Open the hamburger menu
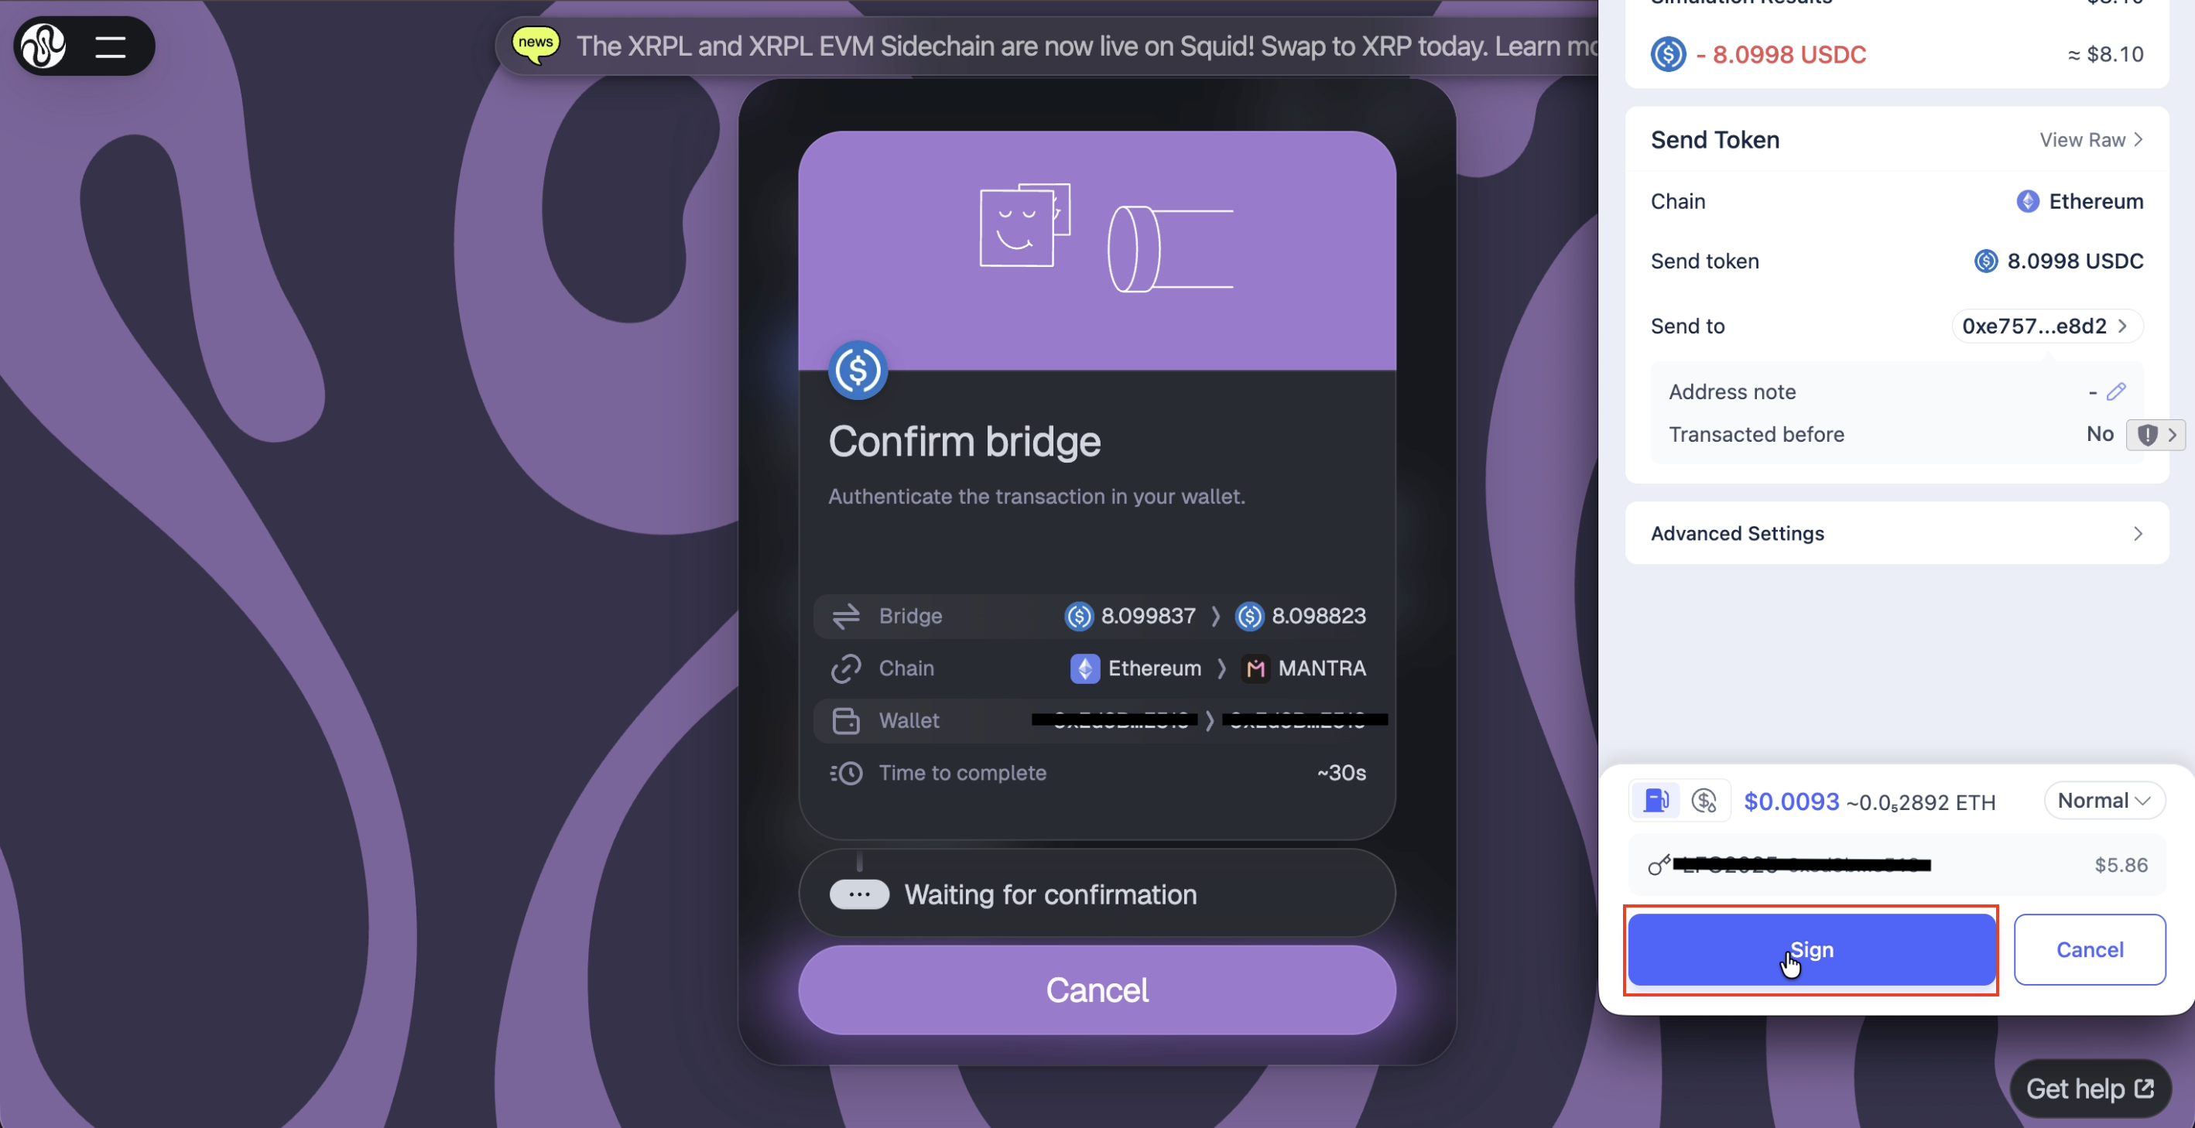 (111, 46)
